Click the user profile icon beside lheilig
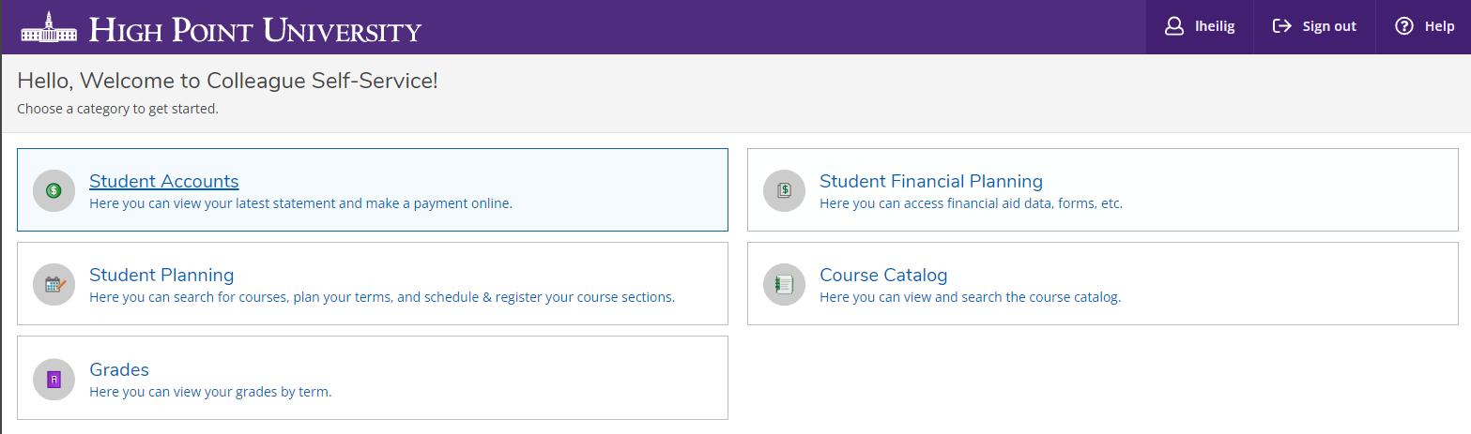Screen dimensions: 1471x434 pos(1174,26)
